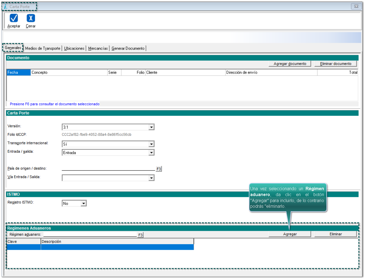The height and width of the screenshot is (279, 365).
Task: Go to the Mercancías tab
Action: [98, 48]
